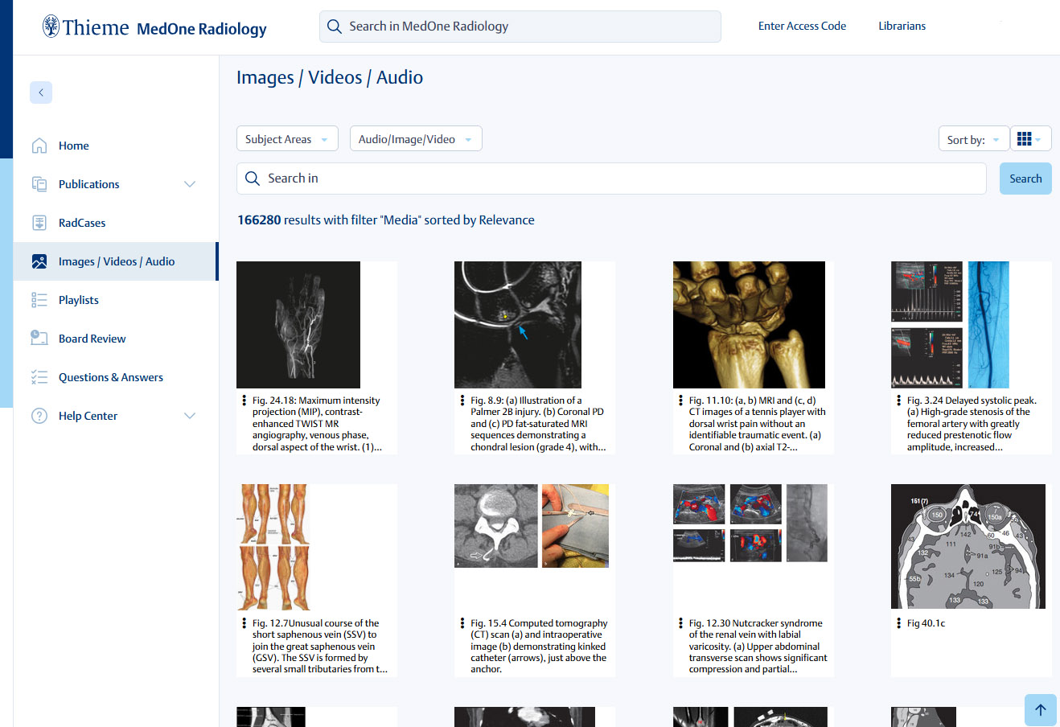The image size is (1060, 727).
Task: Collapse the sidebar with the back chevron
Action: [x=41, y=92]
